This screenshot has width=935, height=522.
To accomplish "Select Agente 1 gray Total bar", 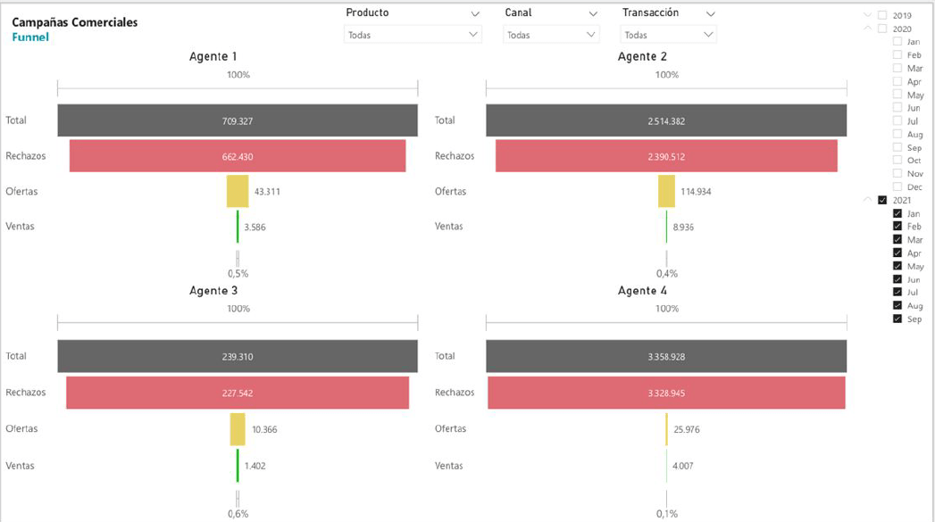I will [238, 120].
